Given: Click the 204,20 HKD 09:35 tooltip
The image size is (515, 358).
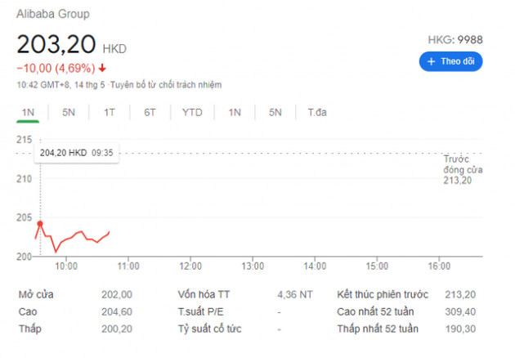Looking at the screenshot, I should [x=77, y=153].
